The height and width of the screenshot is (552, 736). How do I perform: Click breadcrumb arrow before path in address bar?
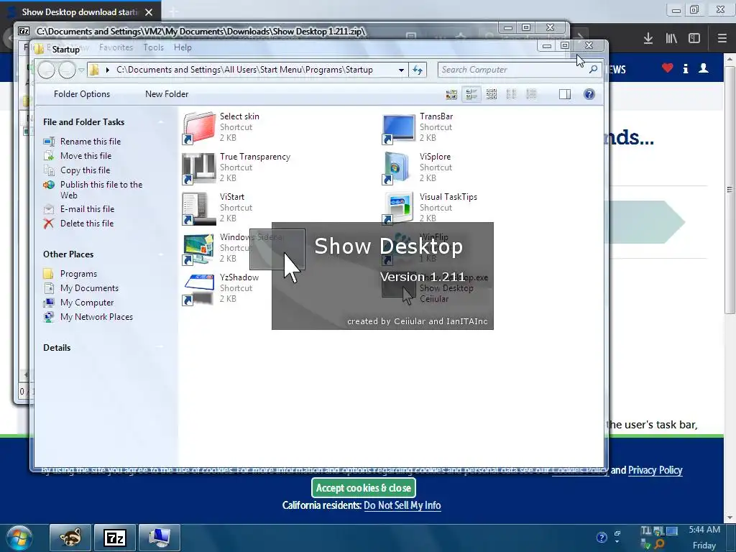108,70
